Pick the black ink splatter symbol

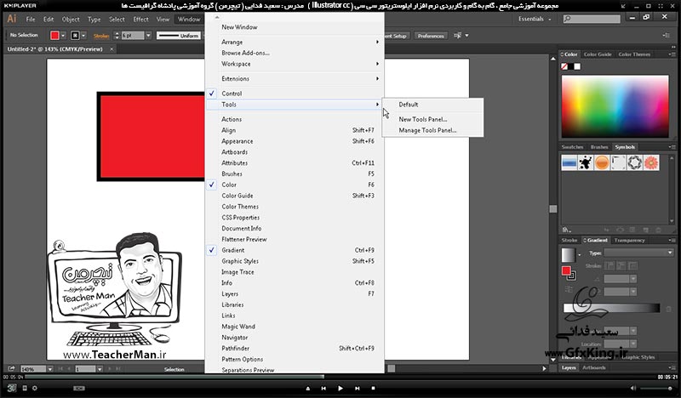586,162
